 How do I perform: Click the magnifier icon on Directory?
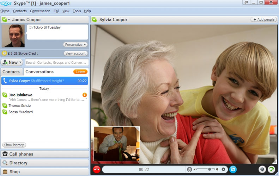5,163
